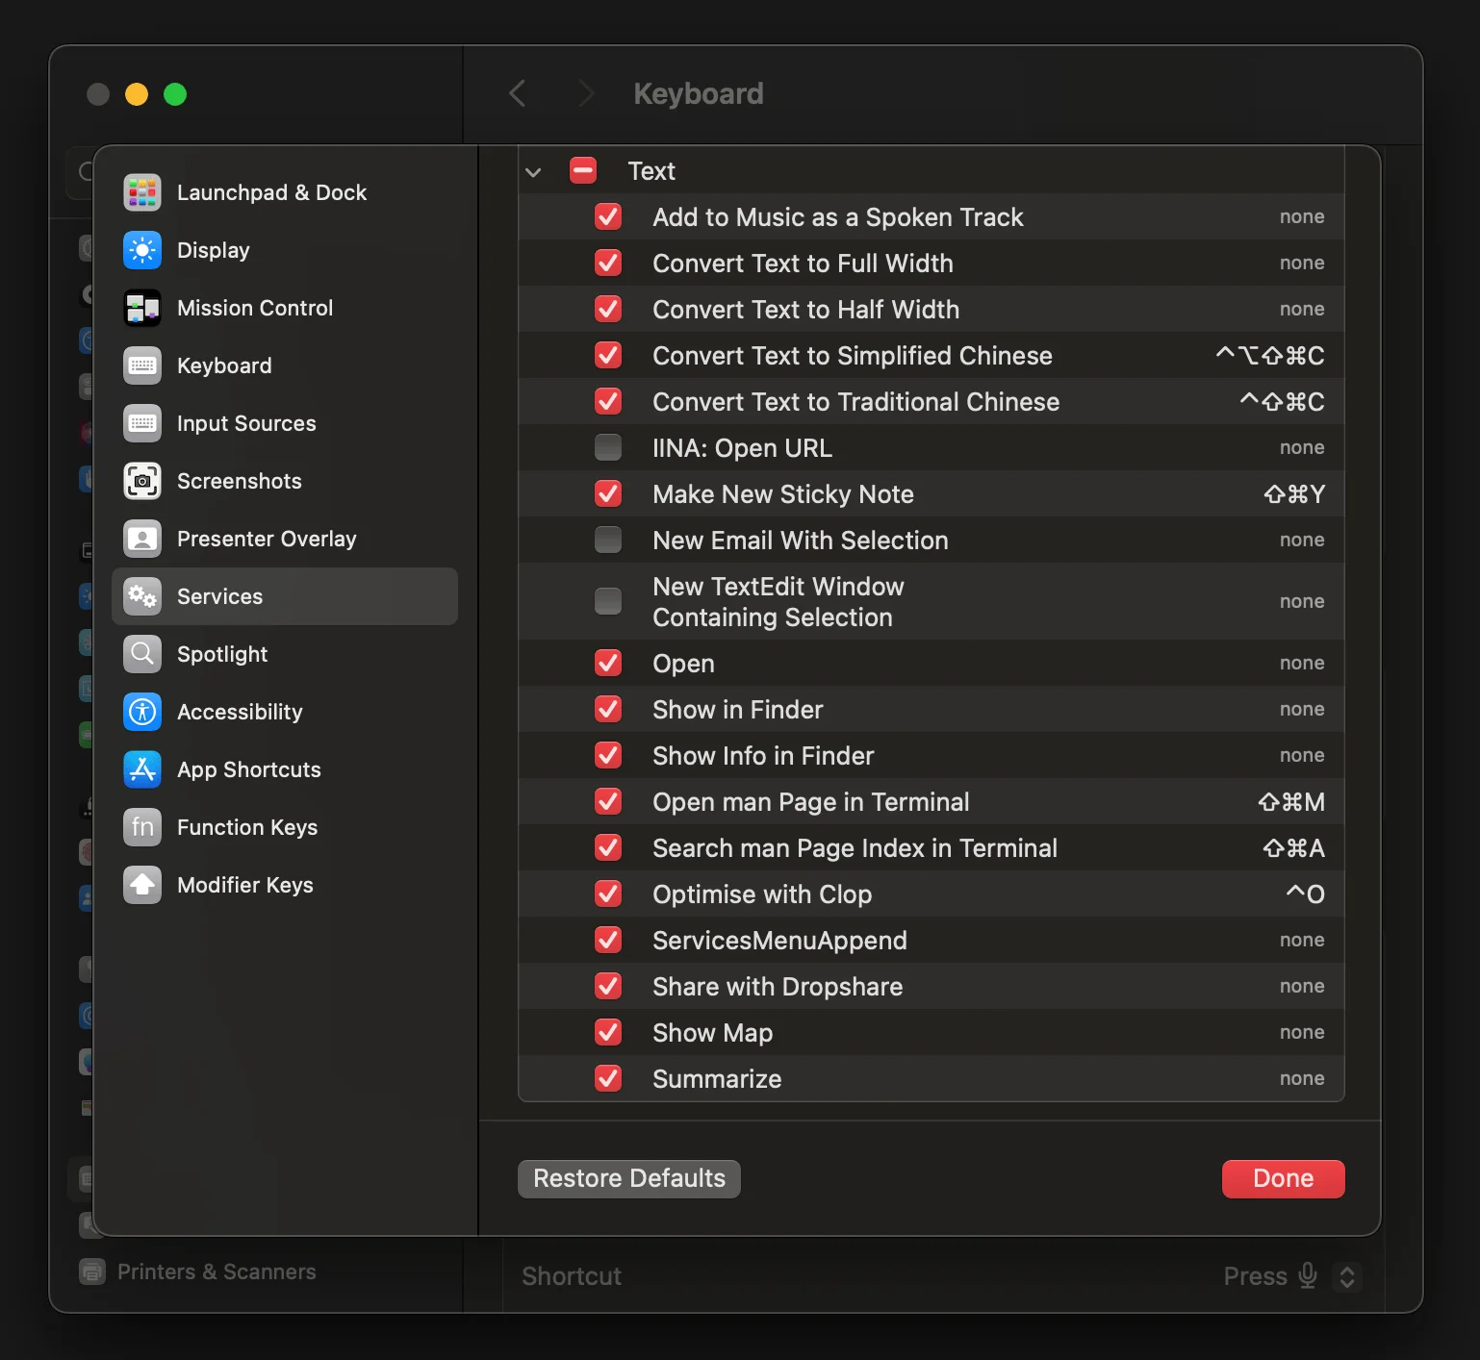Select the Spotlight magnifier icon
1480x1360 pixels.
(142, 654)
